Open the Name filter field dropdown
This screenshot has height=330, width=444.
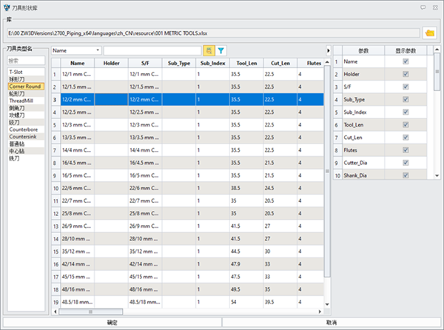[98, 50]
